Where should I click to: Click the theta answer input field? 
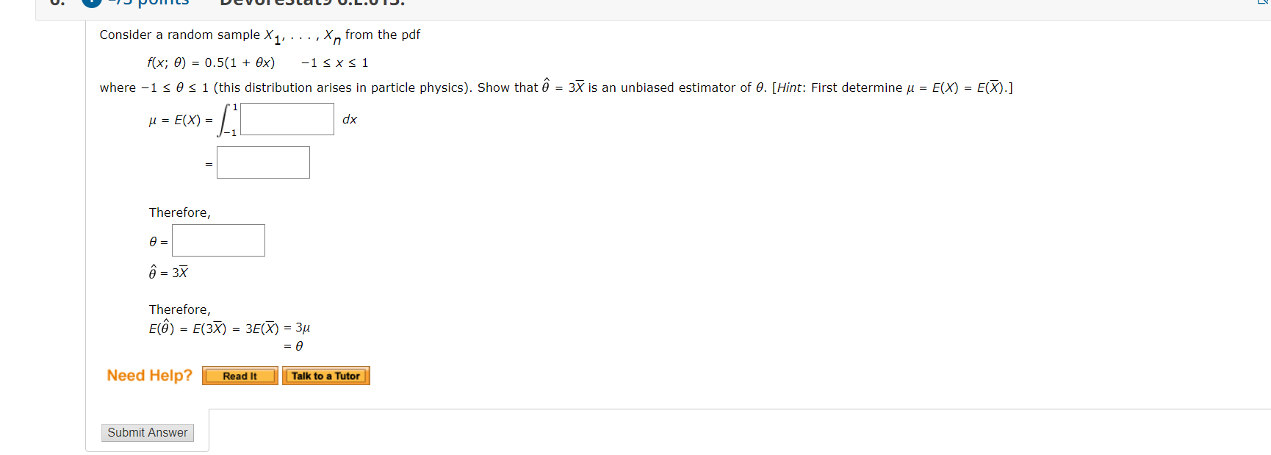[x=217, y=240]
